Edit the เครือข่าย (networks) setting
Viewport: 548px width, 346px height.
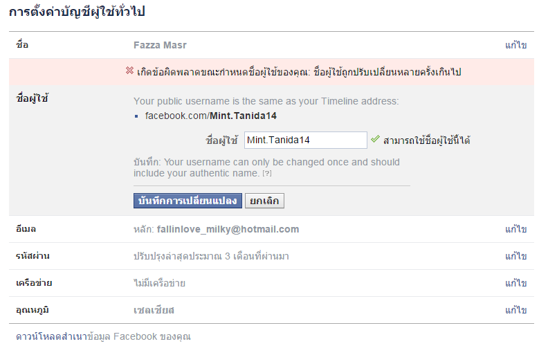point(515,283)
